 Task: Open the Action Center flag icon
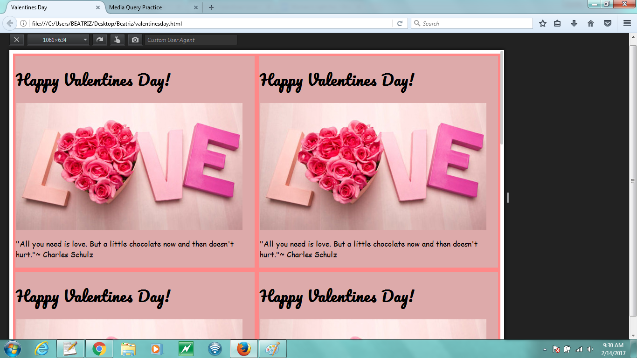tap(556, 349)
